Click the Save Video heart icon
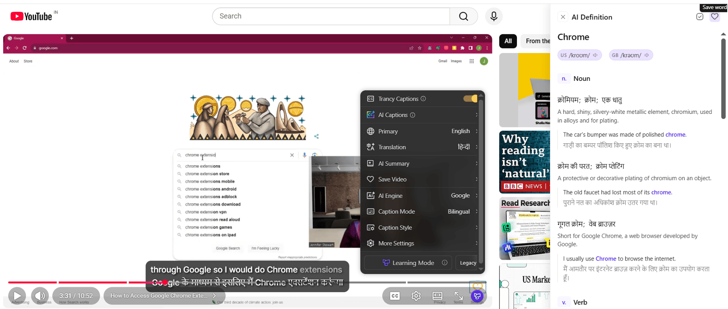728x309 pixels. 370,179
